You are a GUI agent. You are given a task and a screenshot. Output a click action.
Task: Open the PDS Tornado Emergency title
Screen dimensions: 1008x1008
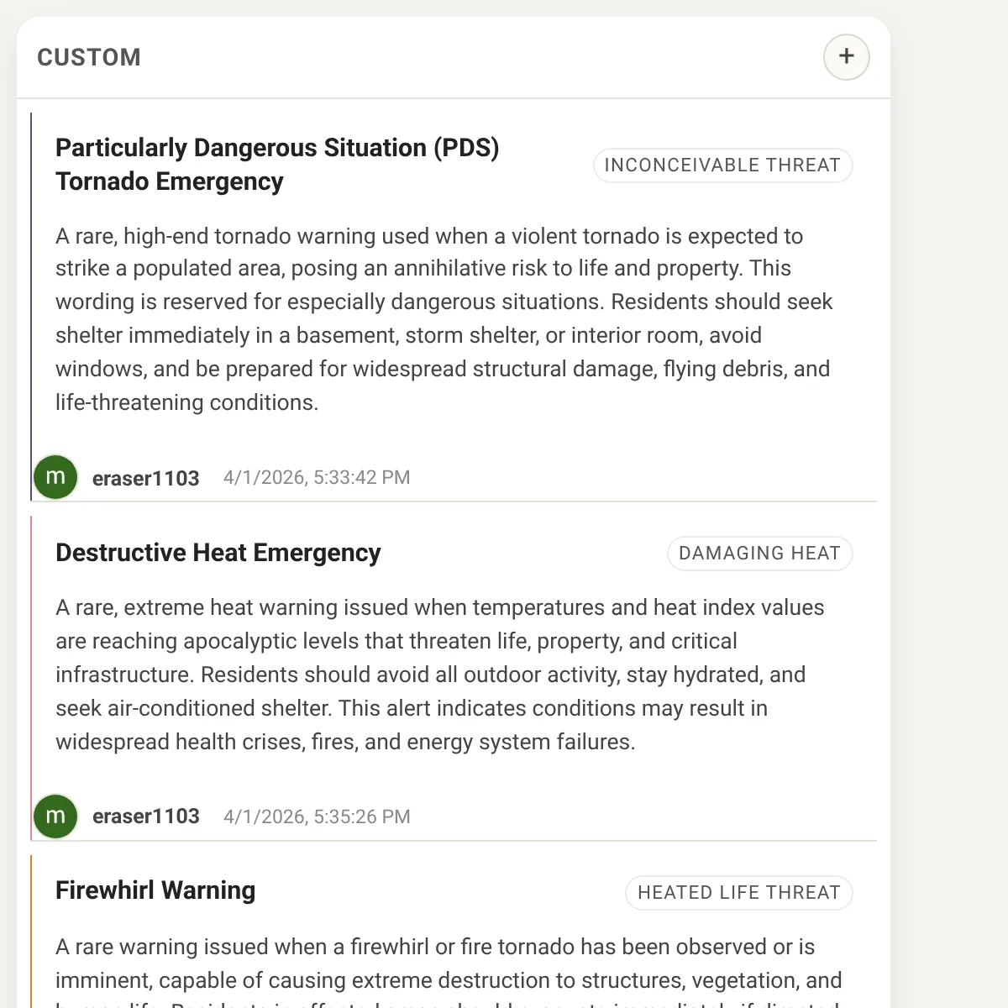coord(277,165)
